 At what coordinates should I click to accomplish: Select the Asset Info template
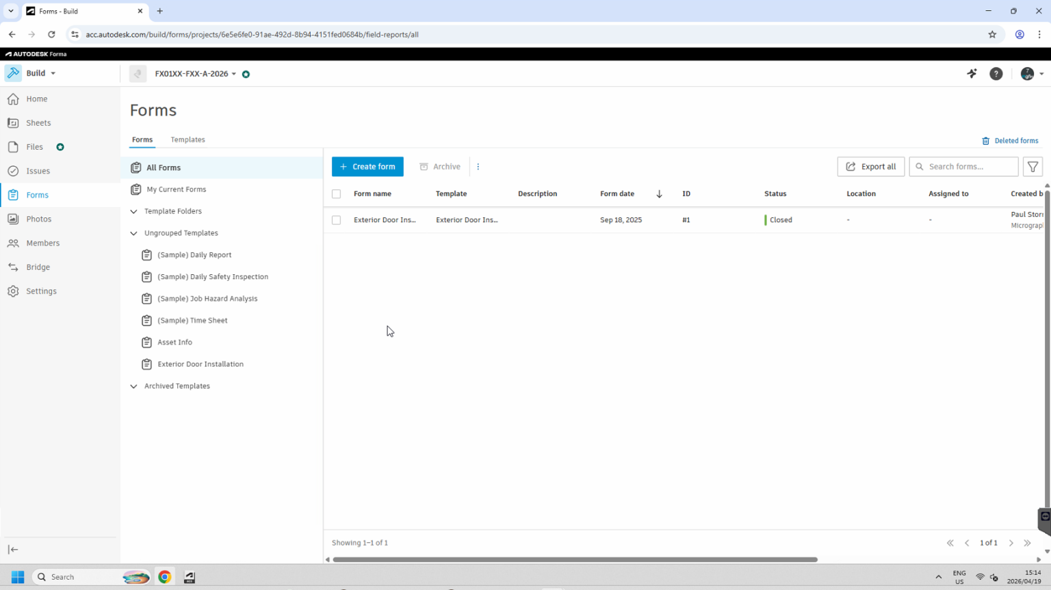click(x=174, y=343)
